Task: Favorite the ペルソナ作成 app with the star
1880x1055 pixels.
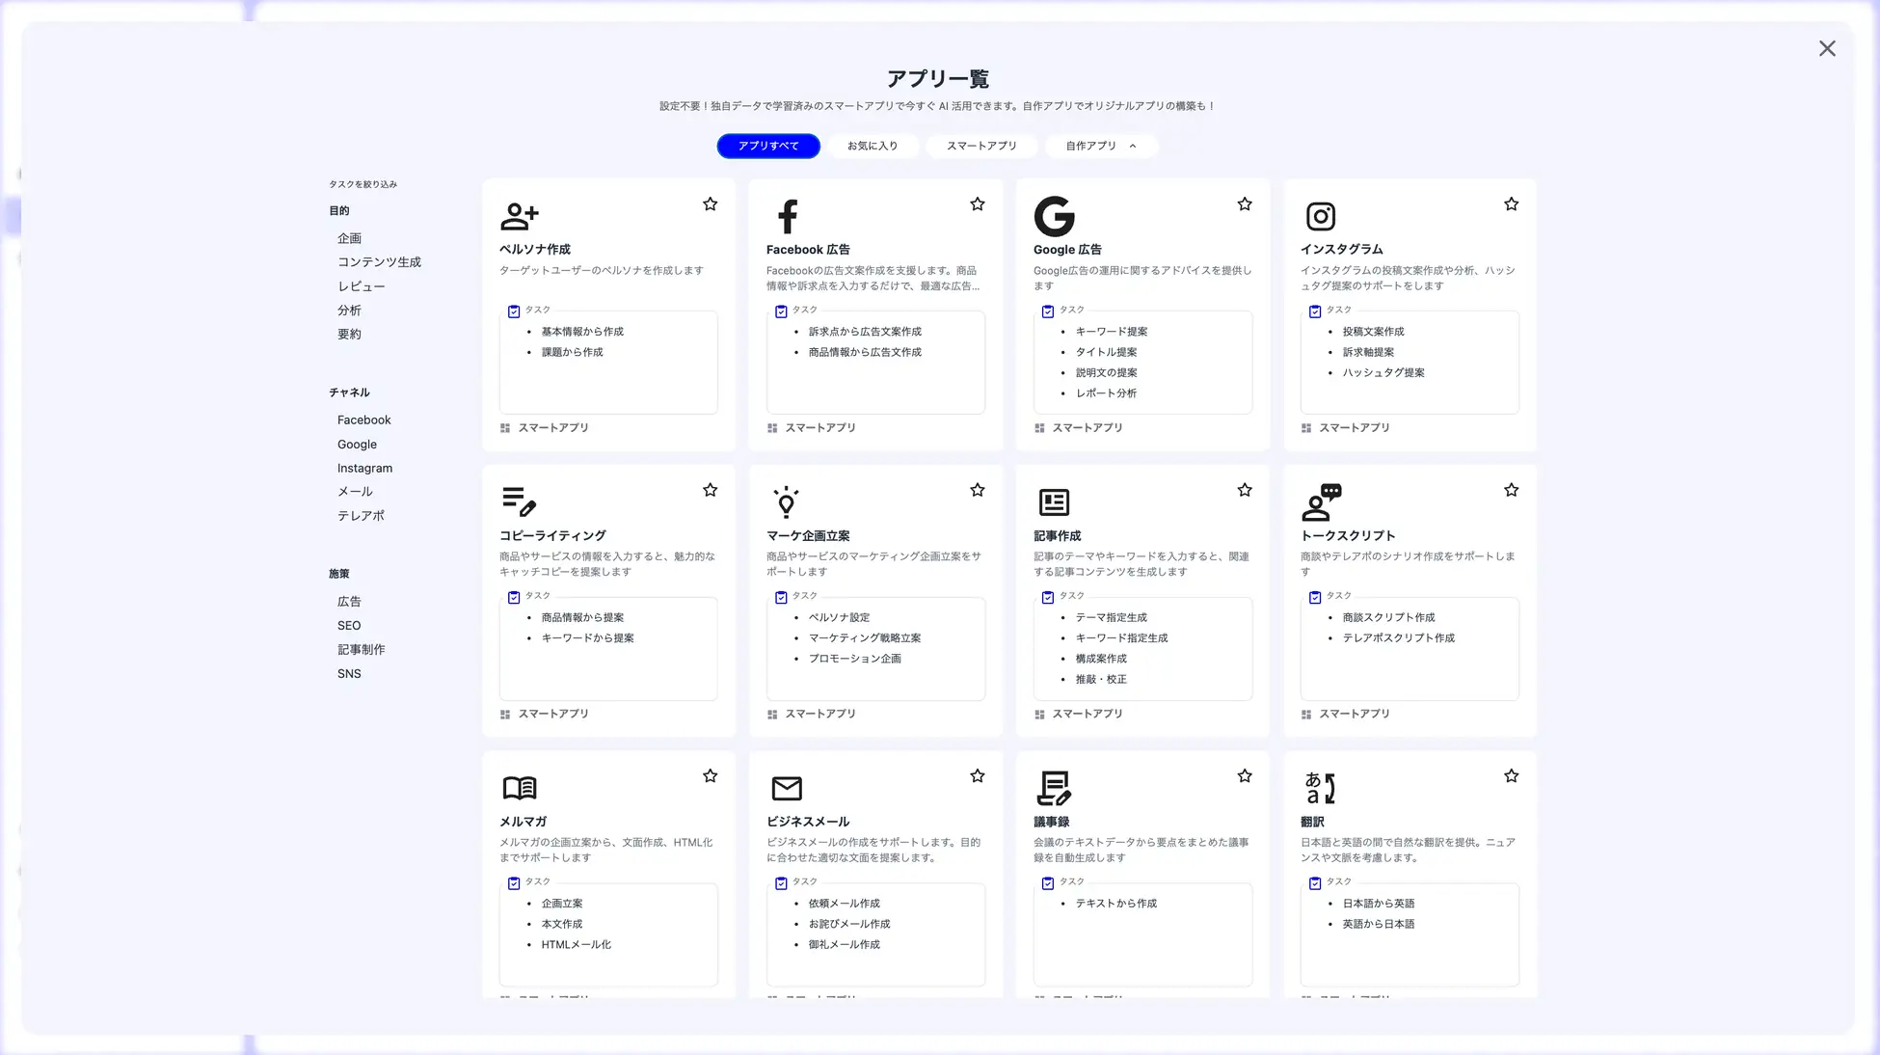Action: click(x=710, y=204)
